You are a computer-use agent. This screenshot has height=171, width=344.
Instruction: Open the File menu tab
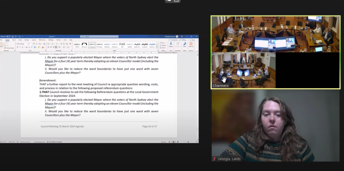(1, 40)
